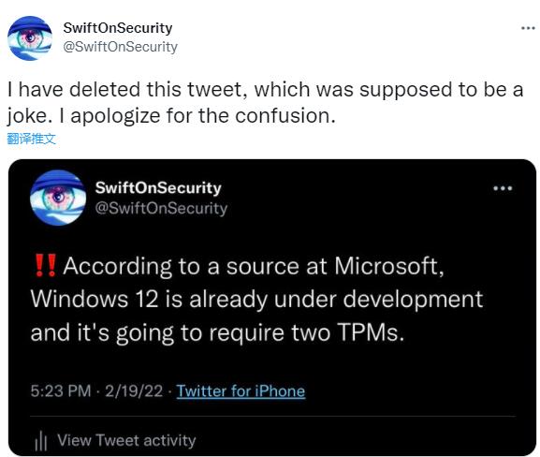Screen dimensions: 540x457
Task: Click the white SwiftOnSecurity name in the dark tweet
Action: tap(158, 188)
